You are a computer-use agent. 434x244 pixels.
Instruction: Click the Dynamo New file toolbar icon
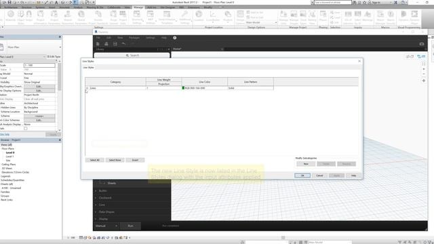pyautogui.click(x=98, y=43)
